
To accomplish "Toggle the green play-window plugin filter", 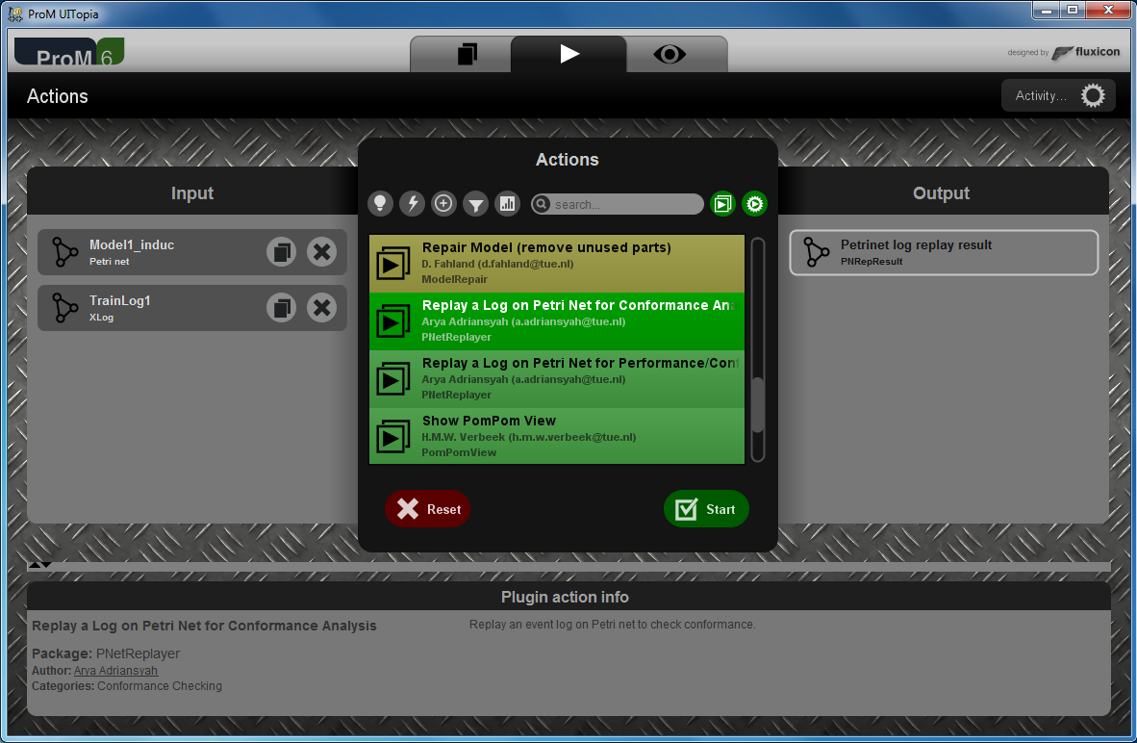I will pos(723,205).
